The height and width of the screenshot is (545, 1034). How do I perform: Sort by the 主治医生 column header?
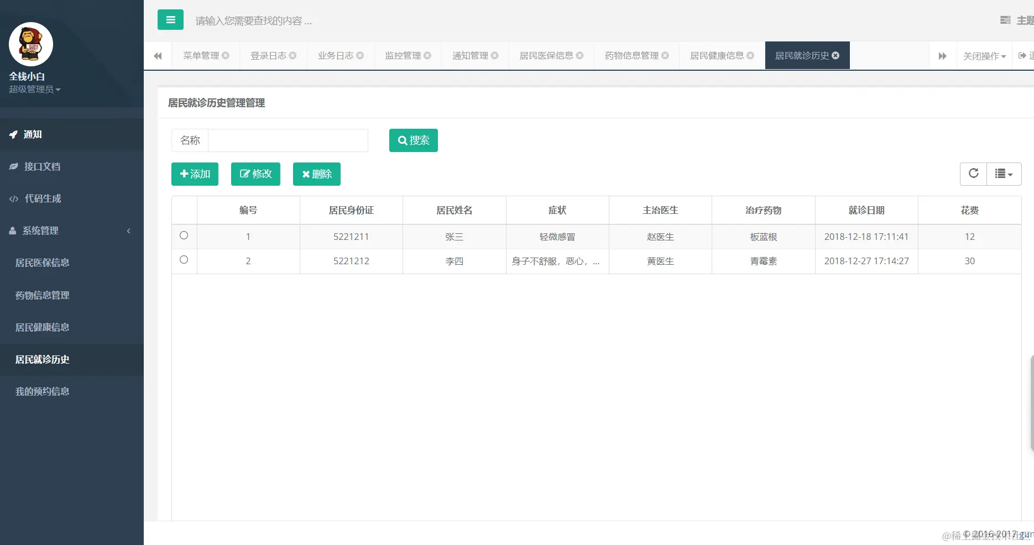[660, 210]
